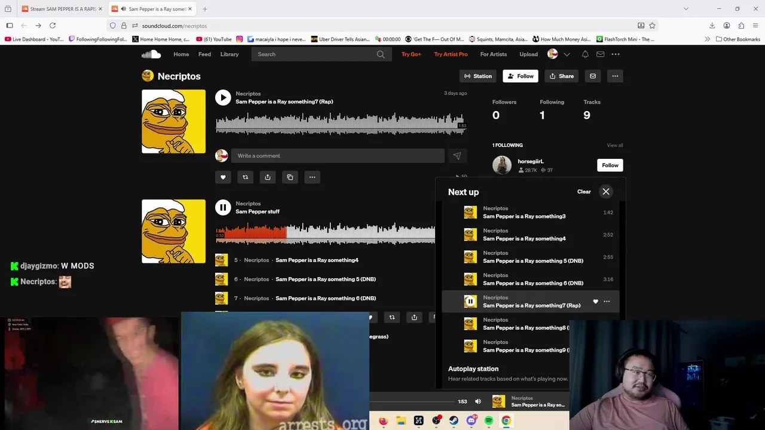Like the Sam Pepper something7 track

pyautogui.click(x=223, y=177)
